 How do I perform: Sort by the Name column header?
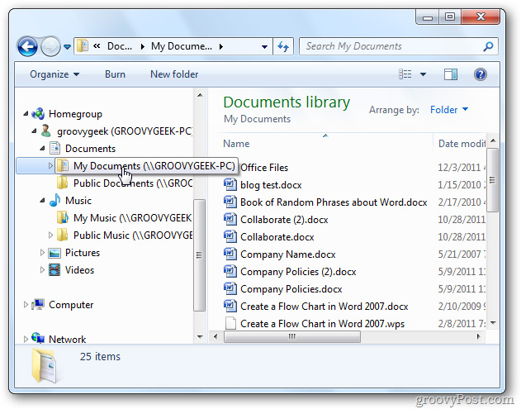[322, 144]
